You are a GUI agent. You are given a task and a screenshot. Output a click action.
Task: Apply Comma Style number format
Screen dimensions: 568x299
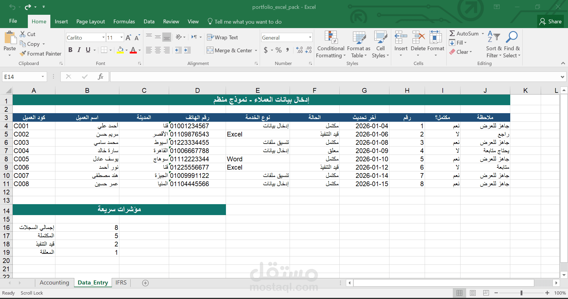[288, 50]
